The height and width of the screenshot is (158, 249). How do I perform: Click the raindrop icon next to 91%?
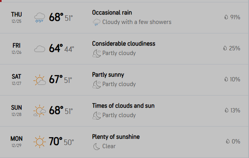click(x=226, y=17)
